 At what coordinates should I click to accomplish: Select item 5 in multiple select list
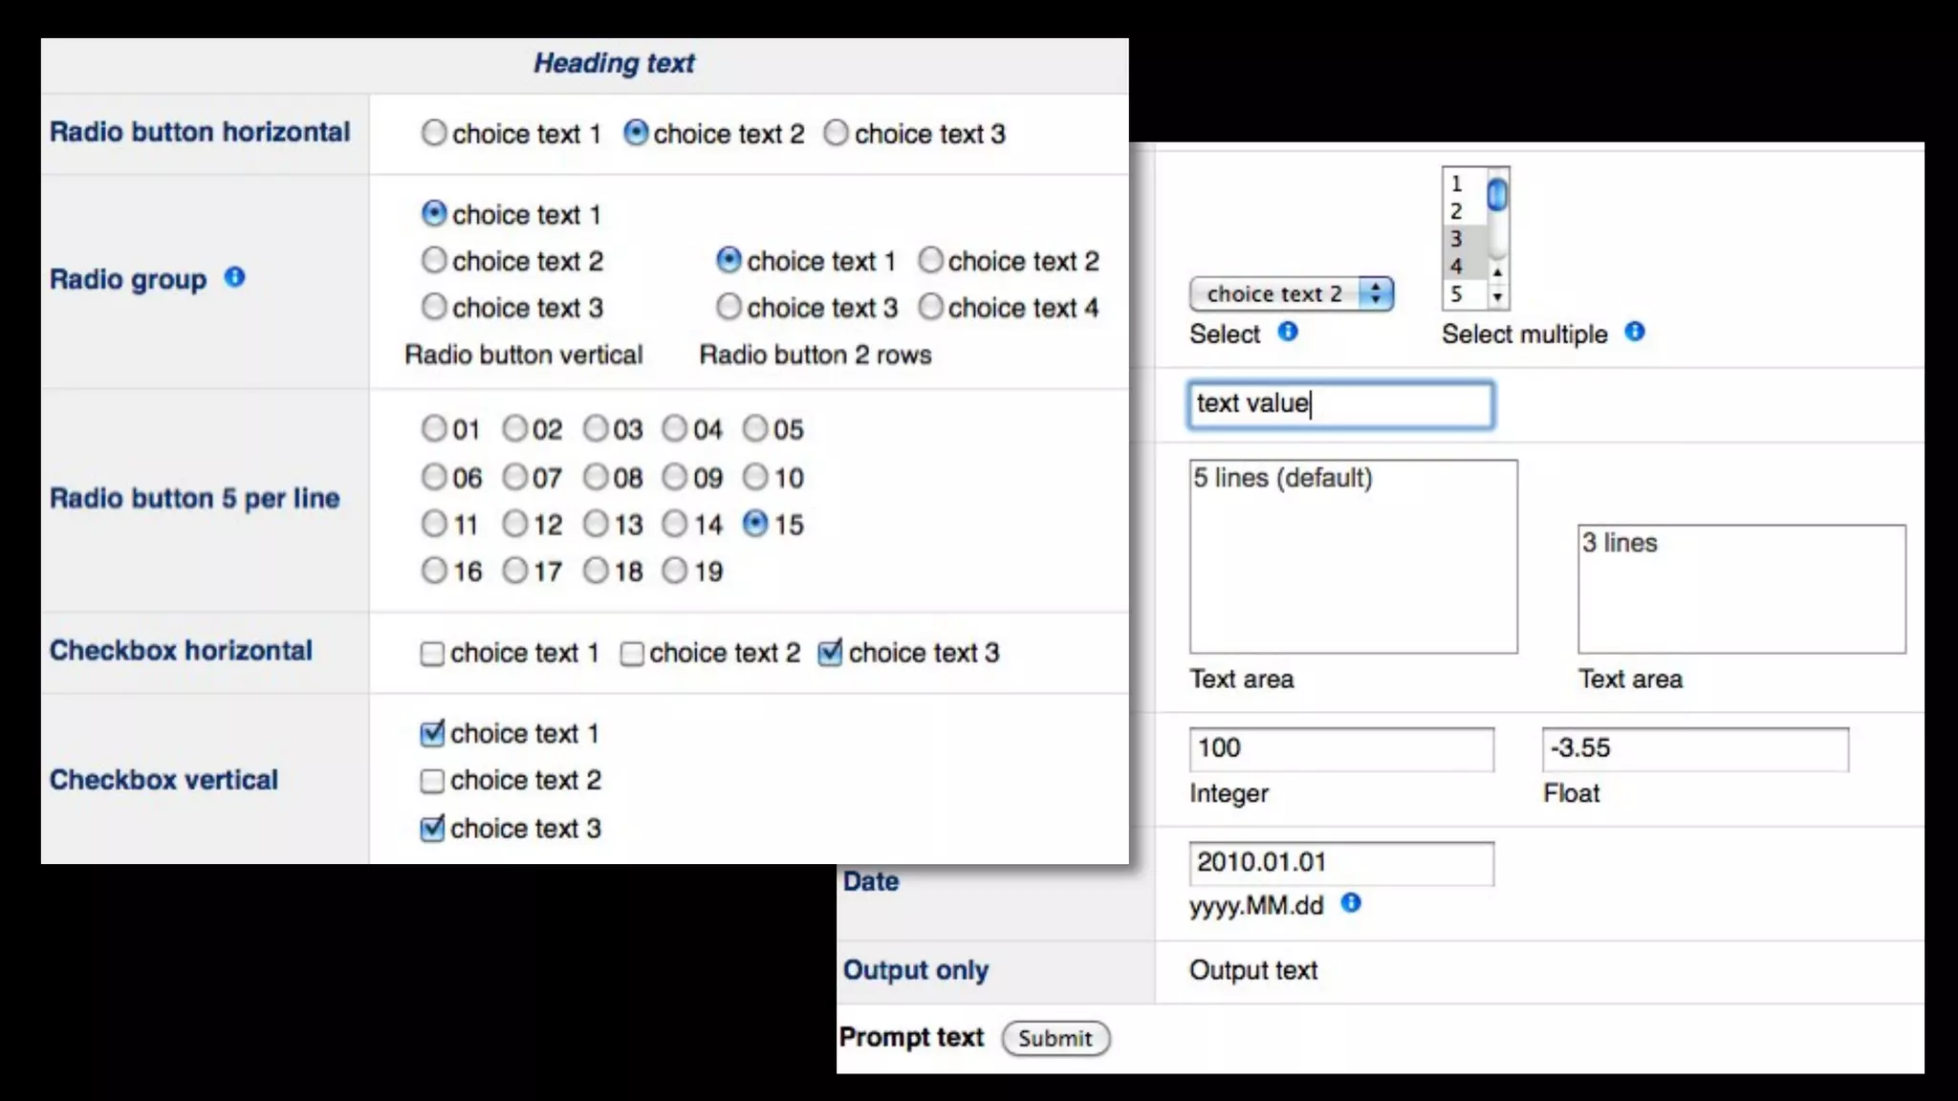(x=1457, y=294)
